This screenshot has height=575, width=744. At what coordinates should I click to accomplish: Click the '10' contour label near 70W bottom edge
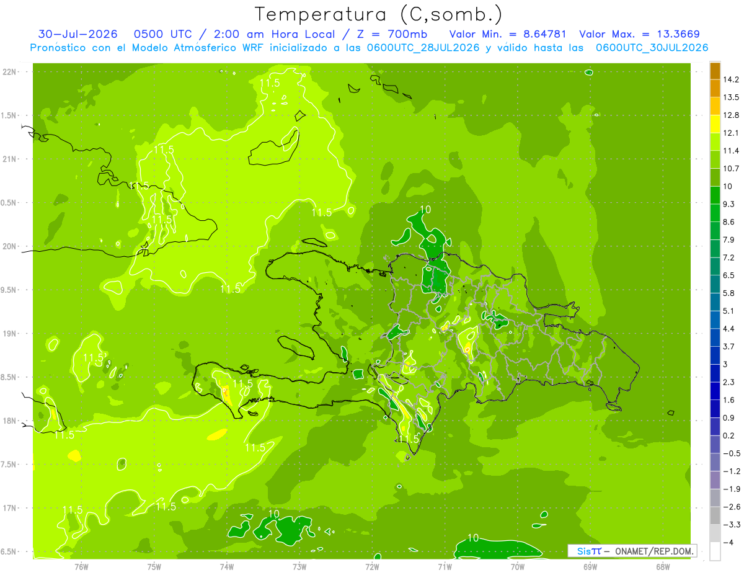(x=474, y=538)
